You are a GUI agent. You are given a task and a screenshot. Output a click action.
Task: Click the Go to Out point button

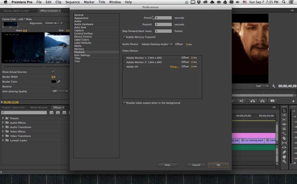pos(241,101)
